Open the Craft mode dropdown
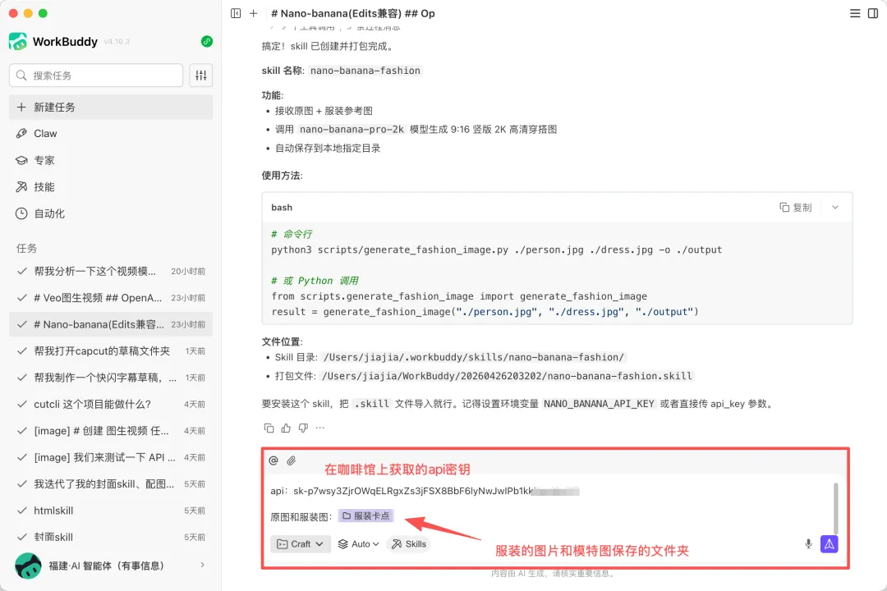This screenshot has width=887, height=591. pos(301,544)
